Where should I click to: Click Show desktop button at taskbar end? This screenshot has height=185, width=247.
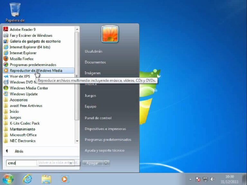[x=245, y=179]
